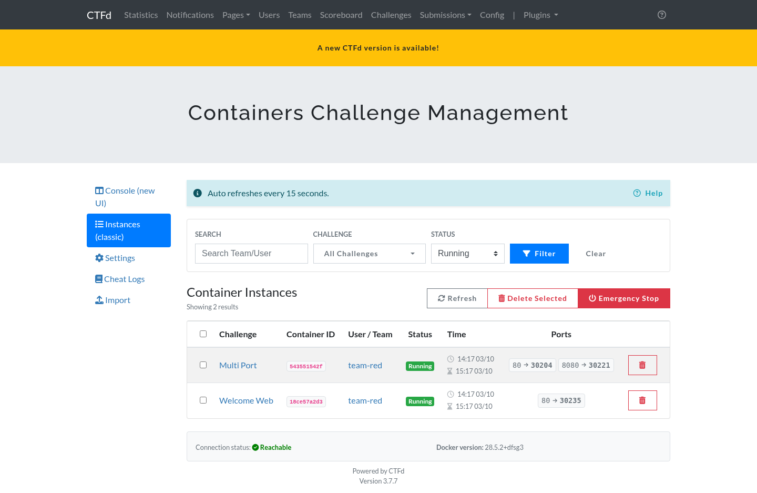The height and width of the screenshot is (493, 757).
Task: Open Notifications in the top navbar
Action: pyautogui.click(x=190, y=15)
